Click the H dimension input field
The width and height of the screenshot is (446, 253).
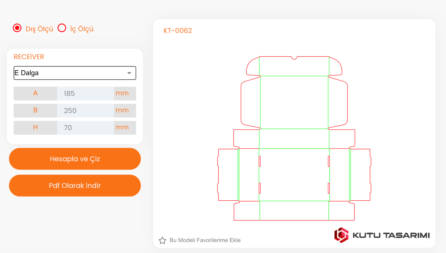(x=85, y=127)
